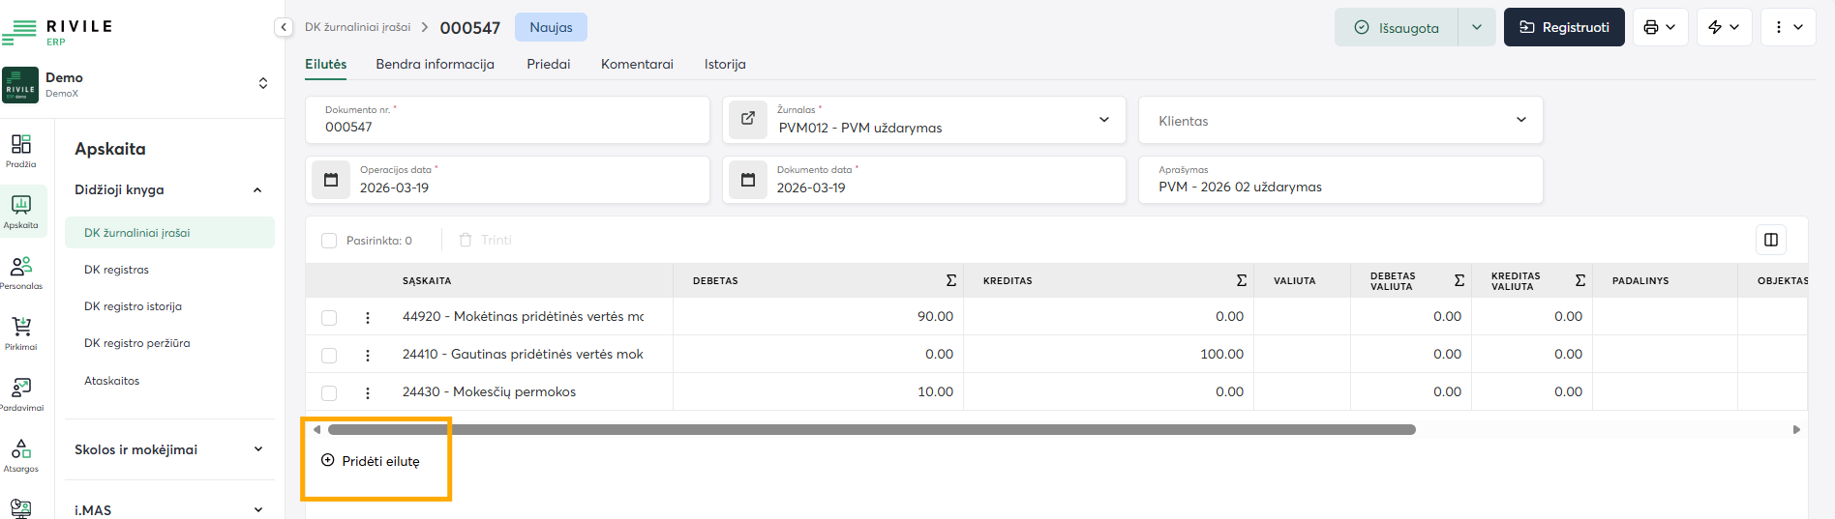Click the horizontal table scrollbar
1835x519 pixels.
point(871,429)
